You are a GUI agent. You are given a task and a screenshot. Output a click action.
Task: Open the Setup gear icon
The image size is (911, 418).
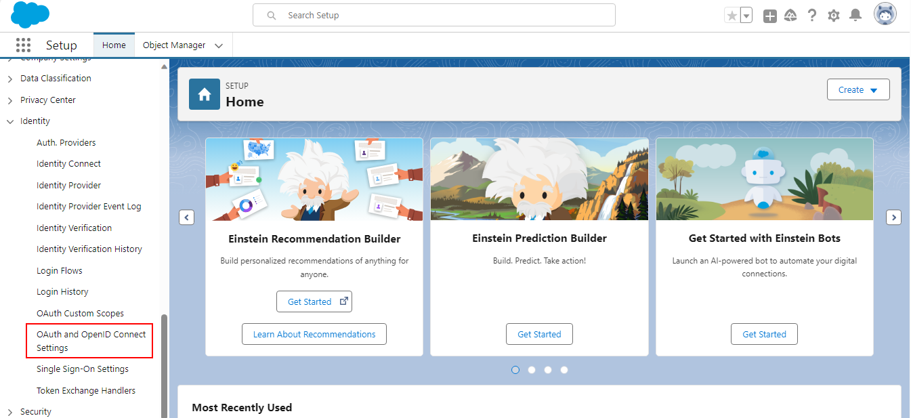[834, 16]
